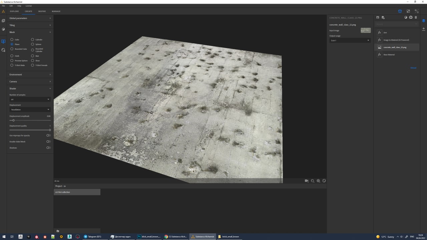Select the Cube mesh radio button
427x240 pixels.
[x=12, y=40]
